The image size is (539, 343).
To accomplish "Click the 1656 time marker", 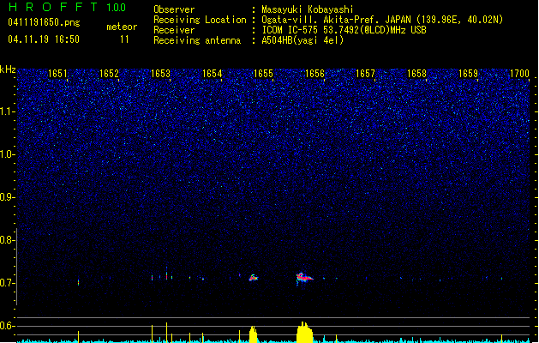I will click(x=314, y=73).
